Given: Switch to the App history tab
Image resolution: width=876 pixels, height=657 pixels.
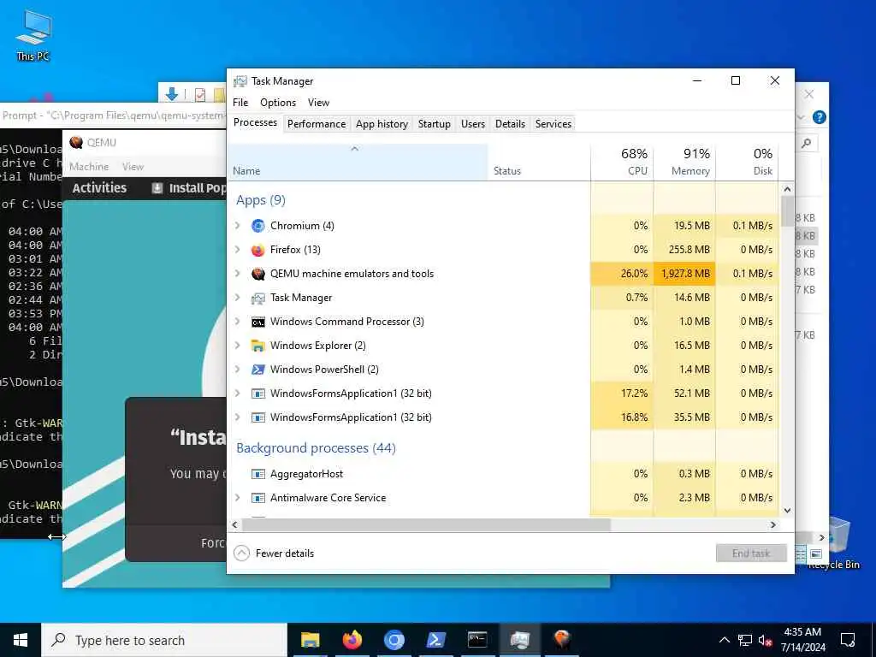Looking at the screenshot, I should (x=382, y=124).
